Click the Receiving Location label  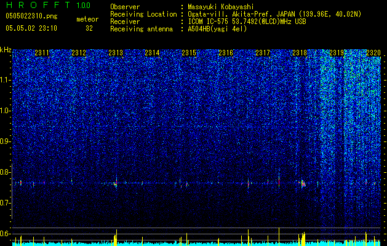pos(143,14)
